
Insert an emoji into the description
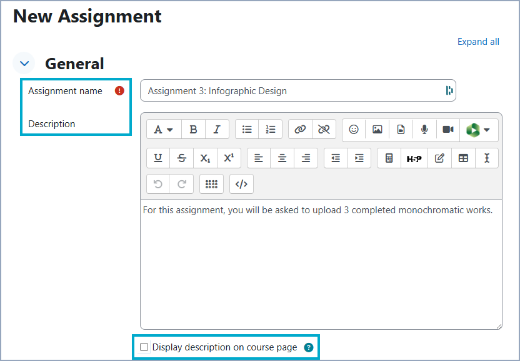[353, 130]
